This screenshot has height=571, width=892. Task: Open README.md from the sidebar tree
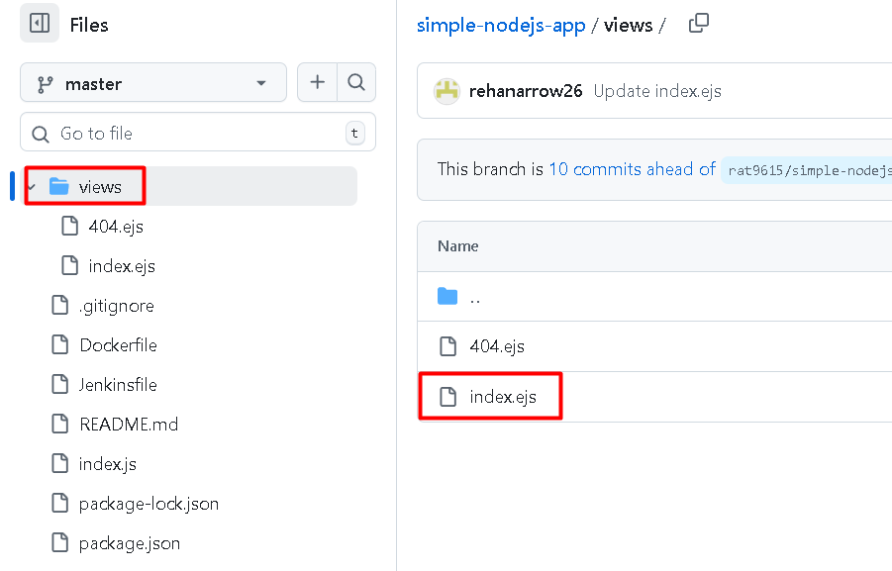click(x=129, y=425)
